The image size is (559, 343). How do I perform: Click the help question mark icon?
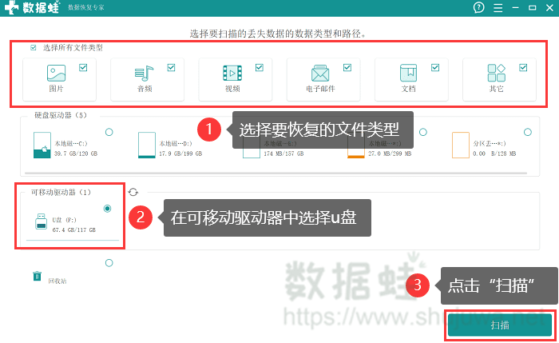[479, 7]
